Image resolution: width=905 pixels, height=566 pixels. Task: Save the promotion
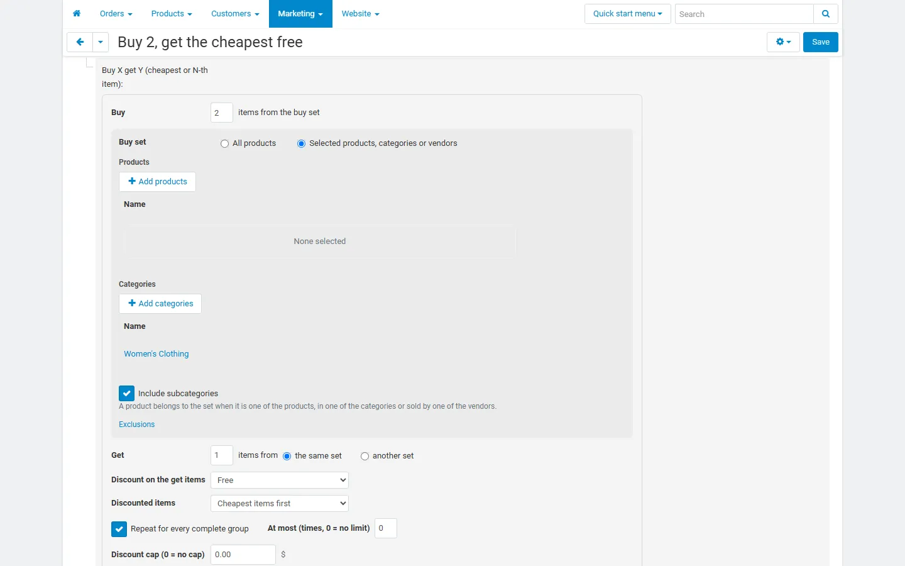(820, 42)
